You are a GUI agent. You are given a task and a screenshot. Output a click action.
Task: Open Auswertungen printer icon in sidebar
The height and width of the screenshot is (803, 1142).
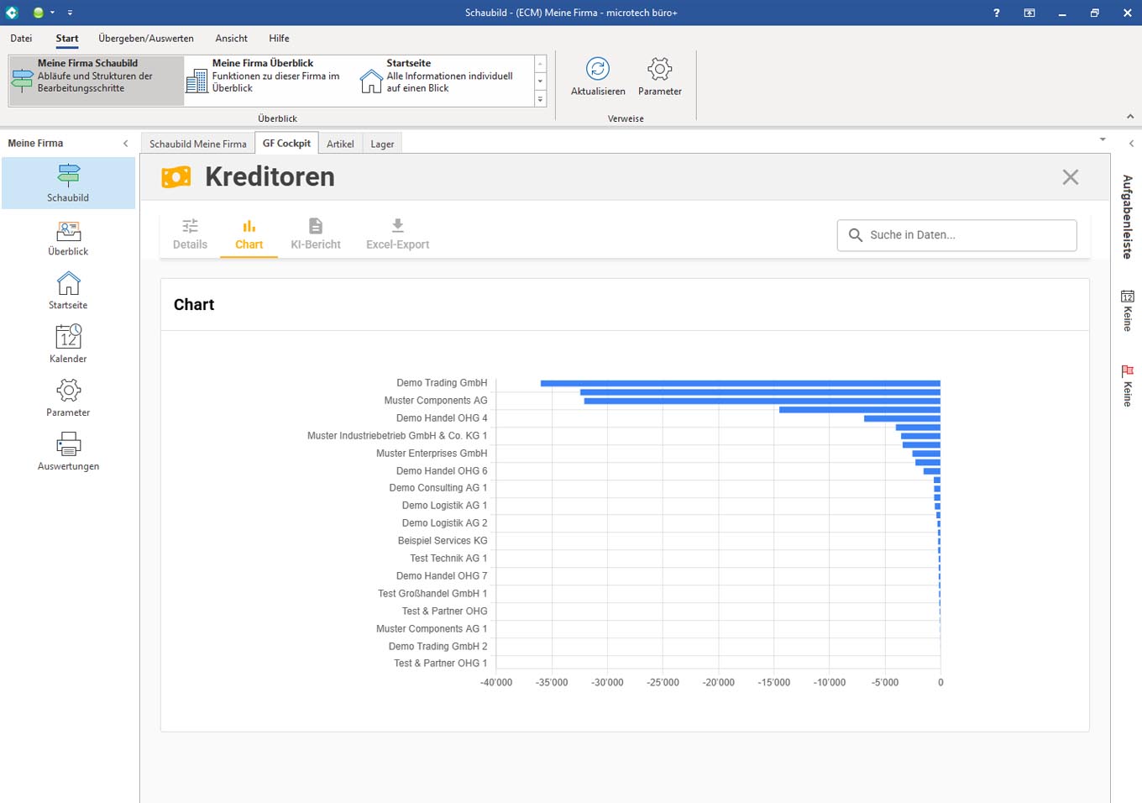[x=68, y=445]
